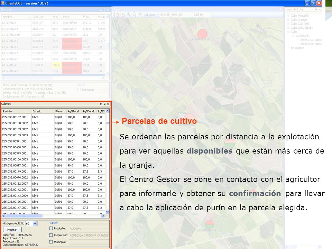332x249 pixels.
Task: Sort Cultivos table by Recinto column
Action: tap(17, 111)
